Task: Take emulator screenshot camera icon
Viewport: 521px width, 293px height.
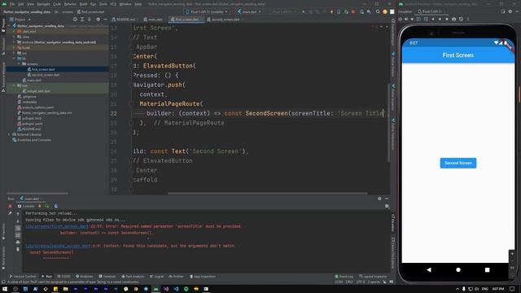Action: [x=454, y=20]
